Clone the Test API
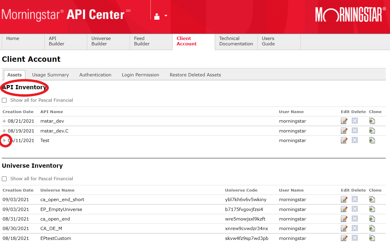Screen dimensions: 390x242 click(372, 140)
